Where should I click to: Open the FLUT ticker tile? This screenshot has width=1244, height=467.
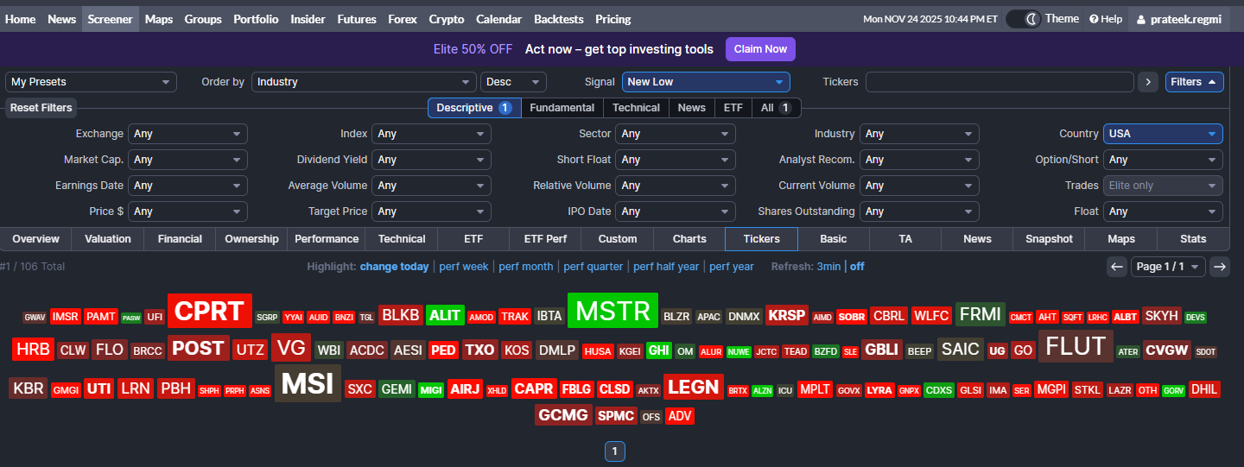coord(1076,347)
